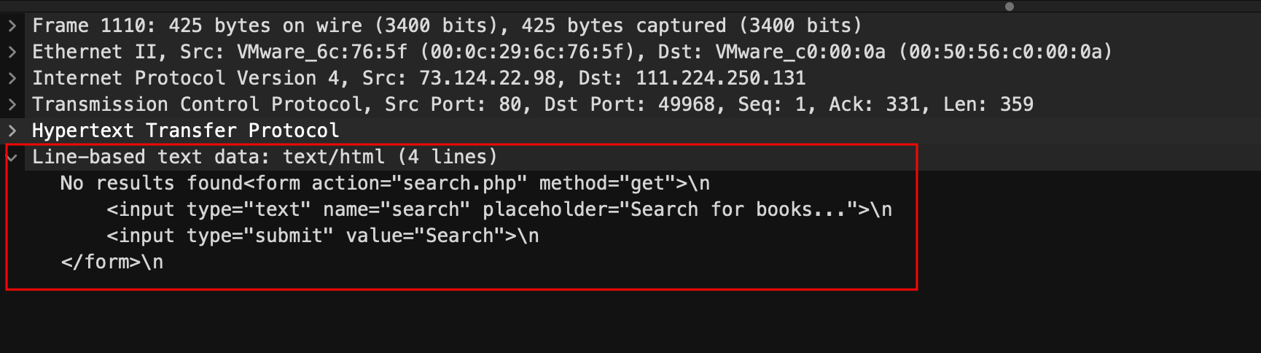Click the input type="submit" line

322,236
